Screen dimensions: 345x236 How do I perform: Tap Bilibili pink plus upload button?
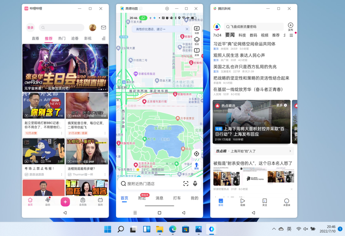[65, 202]
